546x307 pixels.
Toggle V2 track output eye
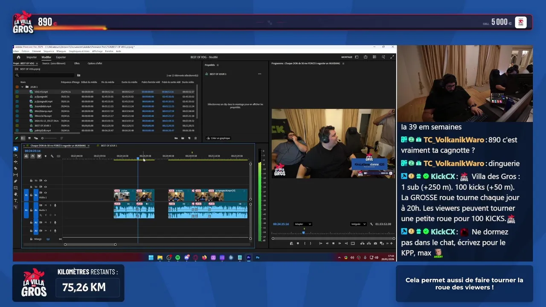pyautogui.click(x=46, y=187)
